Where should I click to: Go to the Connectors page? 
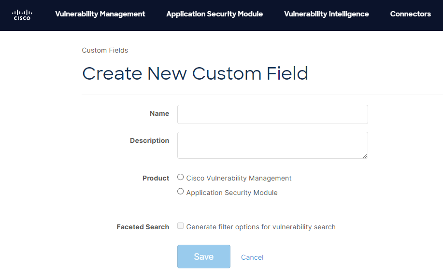coord(410,14)
